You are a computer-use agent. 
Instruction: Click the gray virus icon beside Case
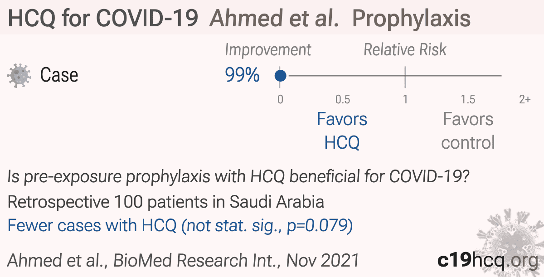click(x=19, y=75)
